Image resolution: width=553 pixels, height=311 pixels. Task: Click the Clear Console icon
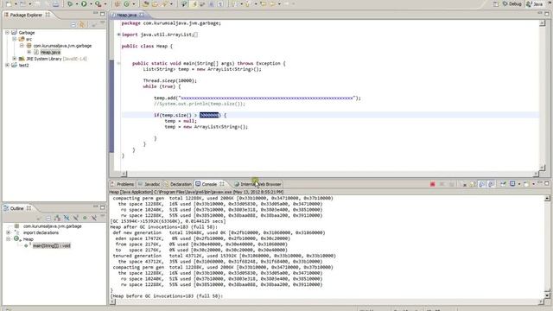pos(464,184)
